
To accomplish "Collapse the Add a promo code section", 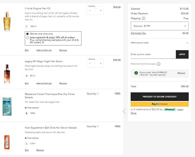I will coord(187,43).
